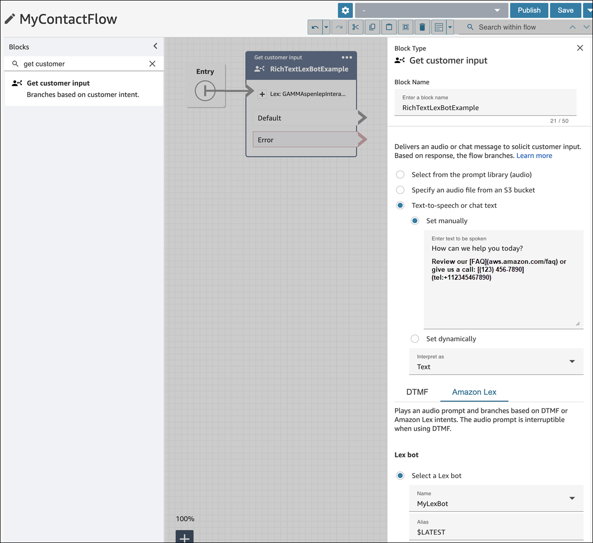Switch to the DTMF tab
593x543 pixels.
(x=417, y=392)
